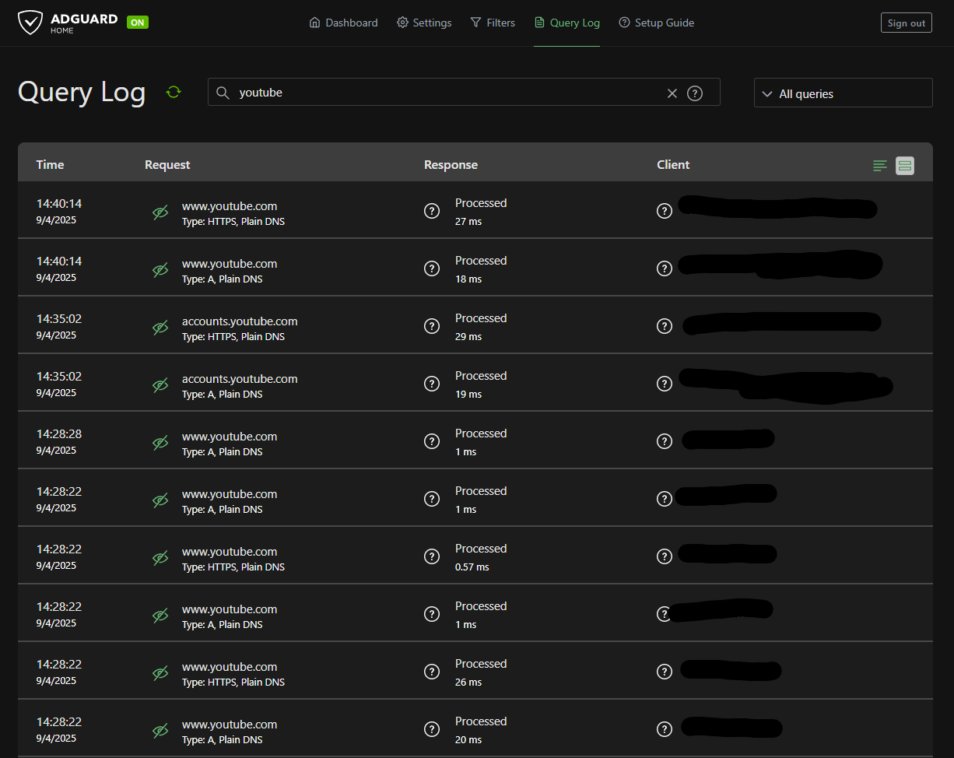Toggle the green ON protection badge

tap(138, 23)
